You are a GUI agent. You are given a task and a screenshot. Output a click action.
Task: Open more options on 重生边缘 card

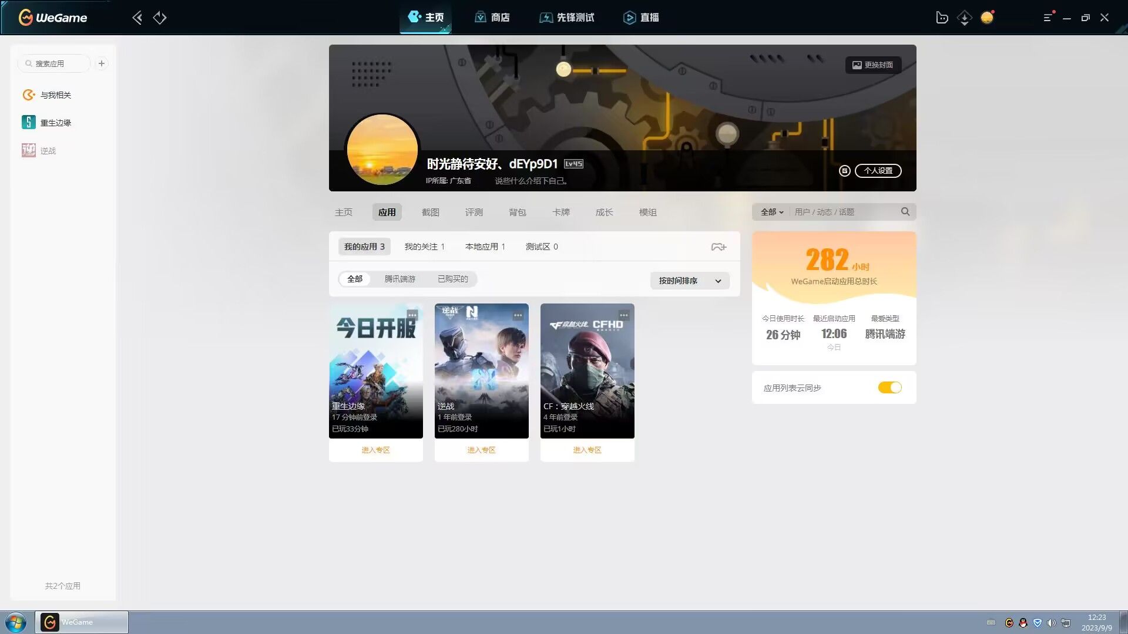pyautogui.click(x=412, y=315)
